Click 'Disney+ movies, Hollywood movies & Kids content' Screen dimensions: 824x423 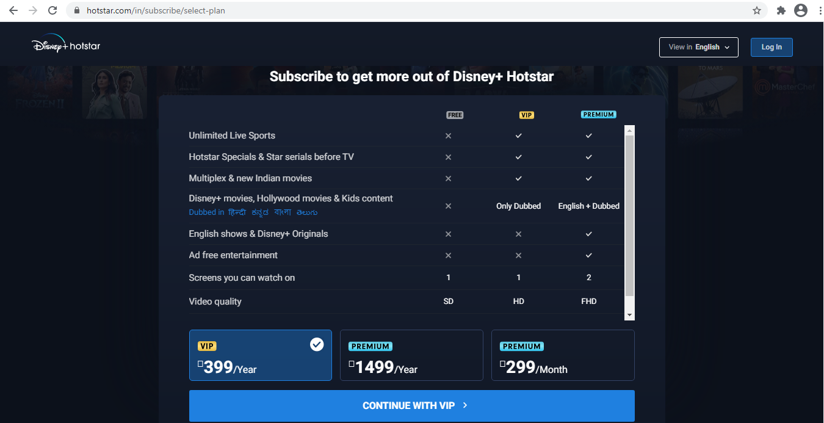291,198
